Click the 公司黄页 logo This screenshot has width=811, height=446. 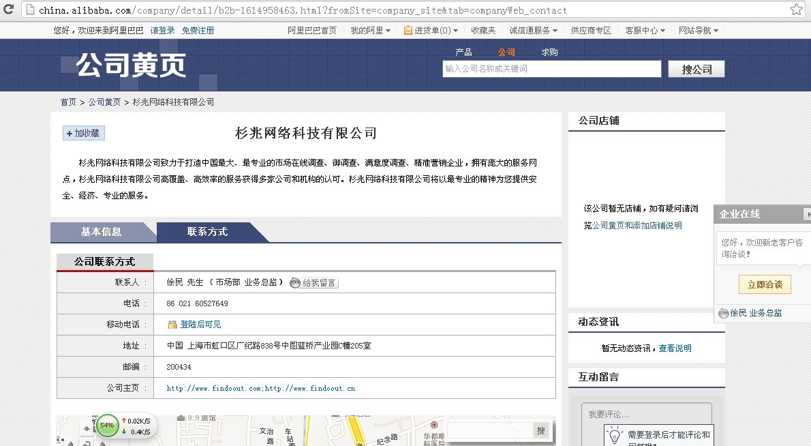131,65
